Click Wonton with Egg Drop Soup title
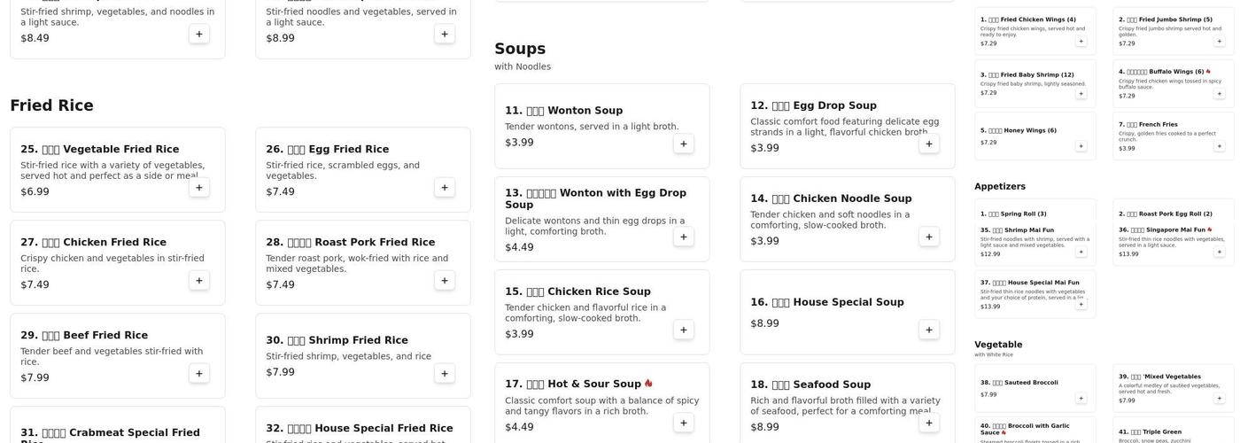The height and width of the screenshot is (443, 1240). [595, 198]
